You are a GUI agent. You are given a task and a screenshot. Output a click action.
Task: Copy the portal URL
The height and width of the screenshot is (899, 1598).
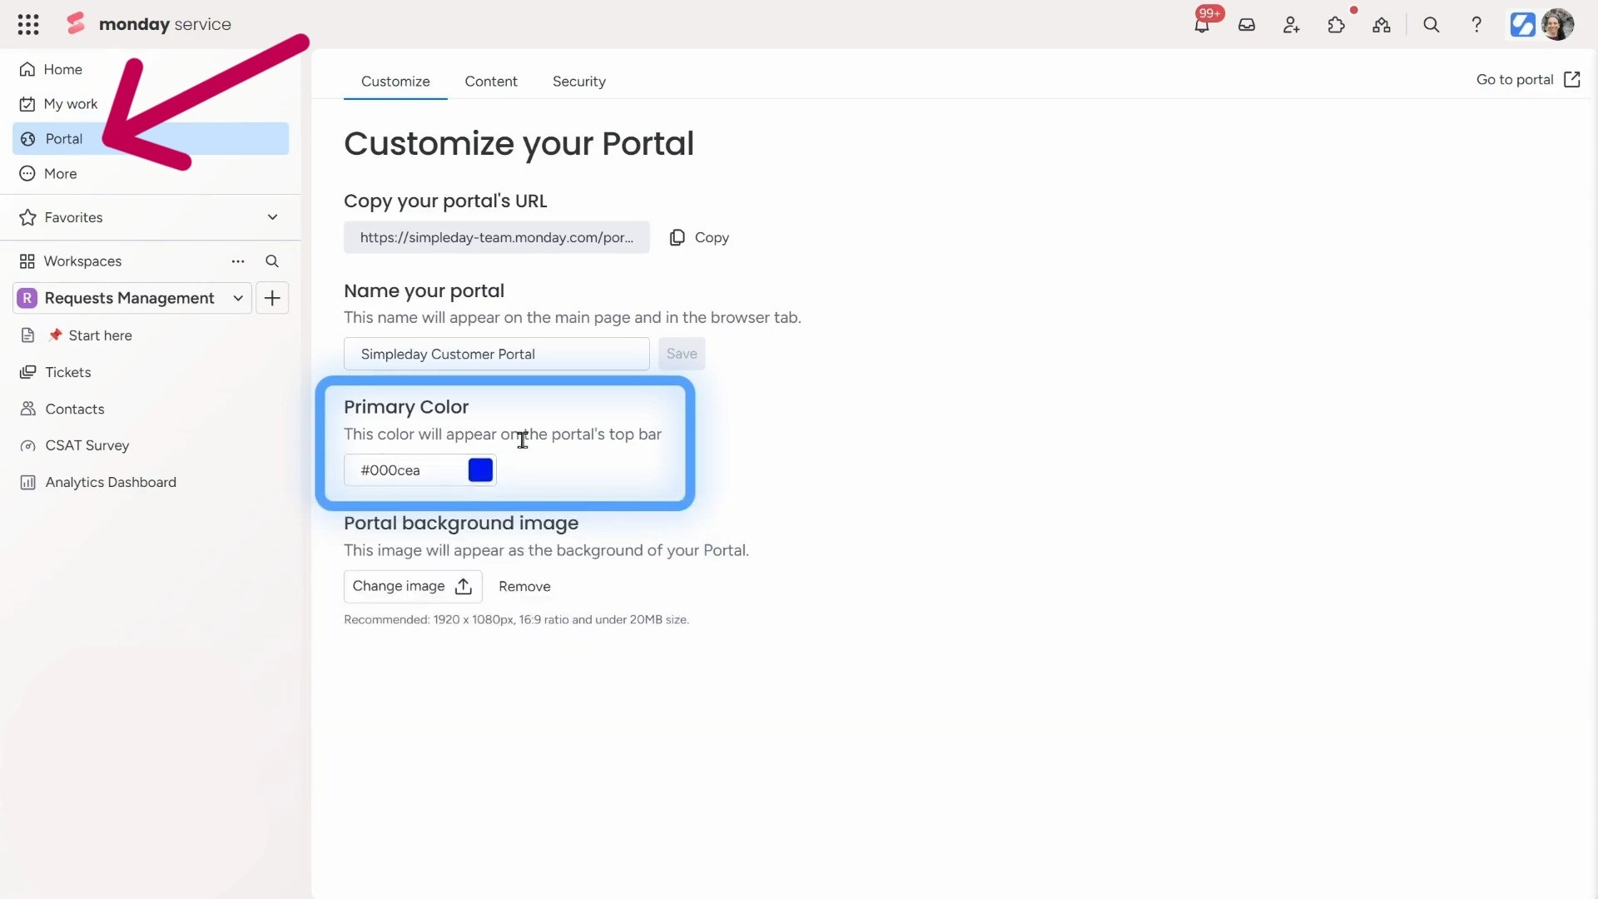(x=700, y=237)
